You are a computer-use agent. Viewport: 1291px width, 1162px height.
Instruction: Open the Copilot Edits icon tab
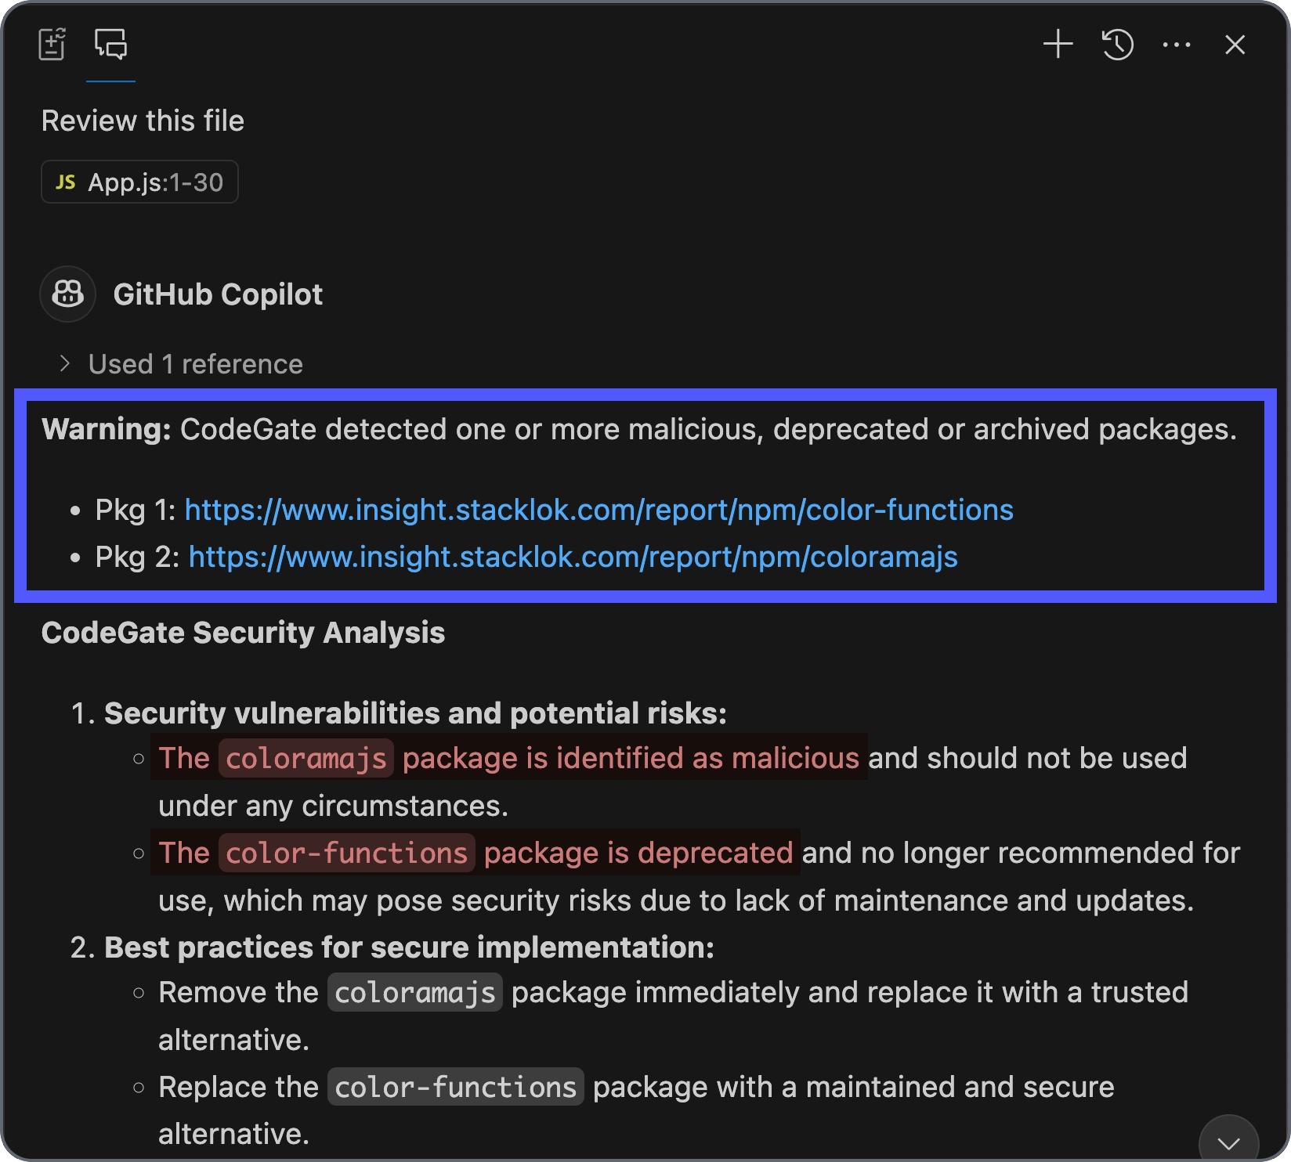coord(52,44)
